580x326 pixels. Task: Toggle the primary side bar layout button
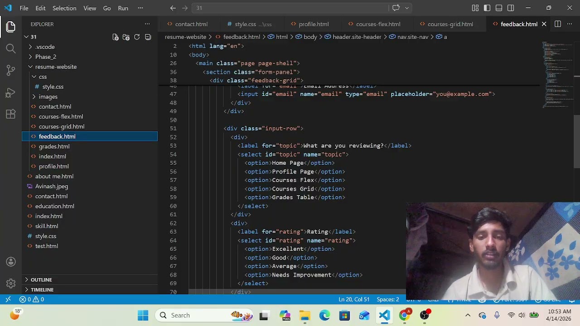click(487, 8)
